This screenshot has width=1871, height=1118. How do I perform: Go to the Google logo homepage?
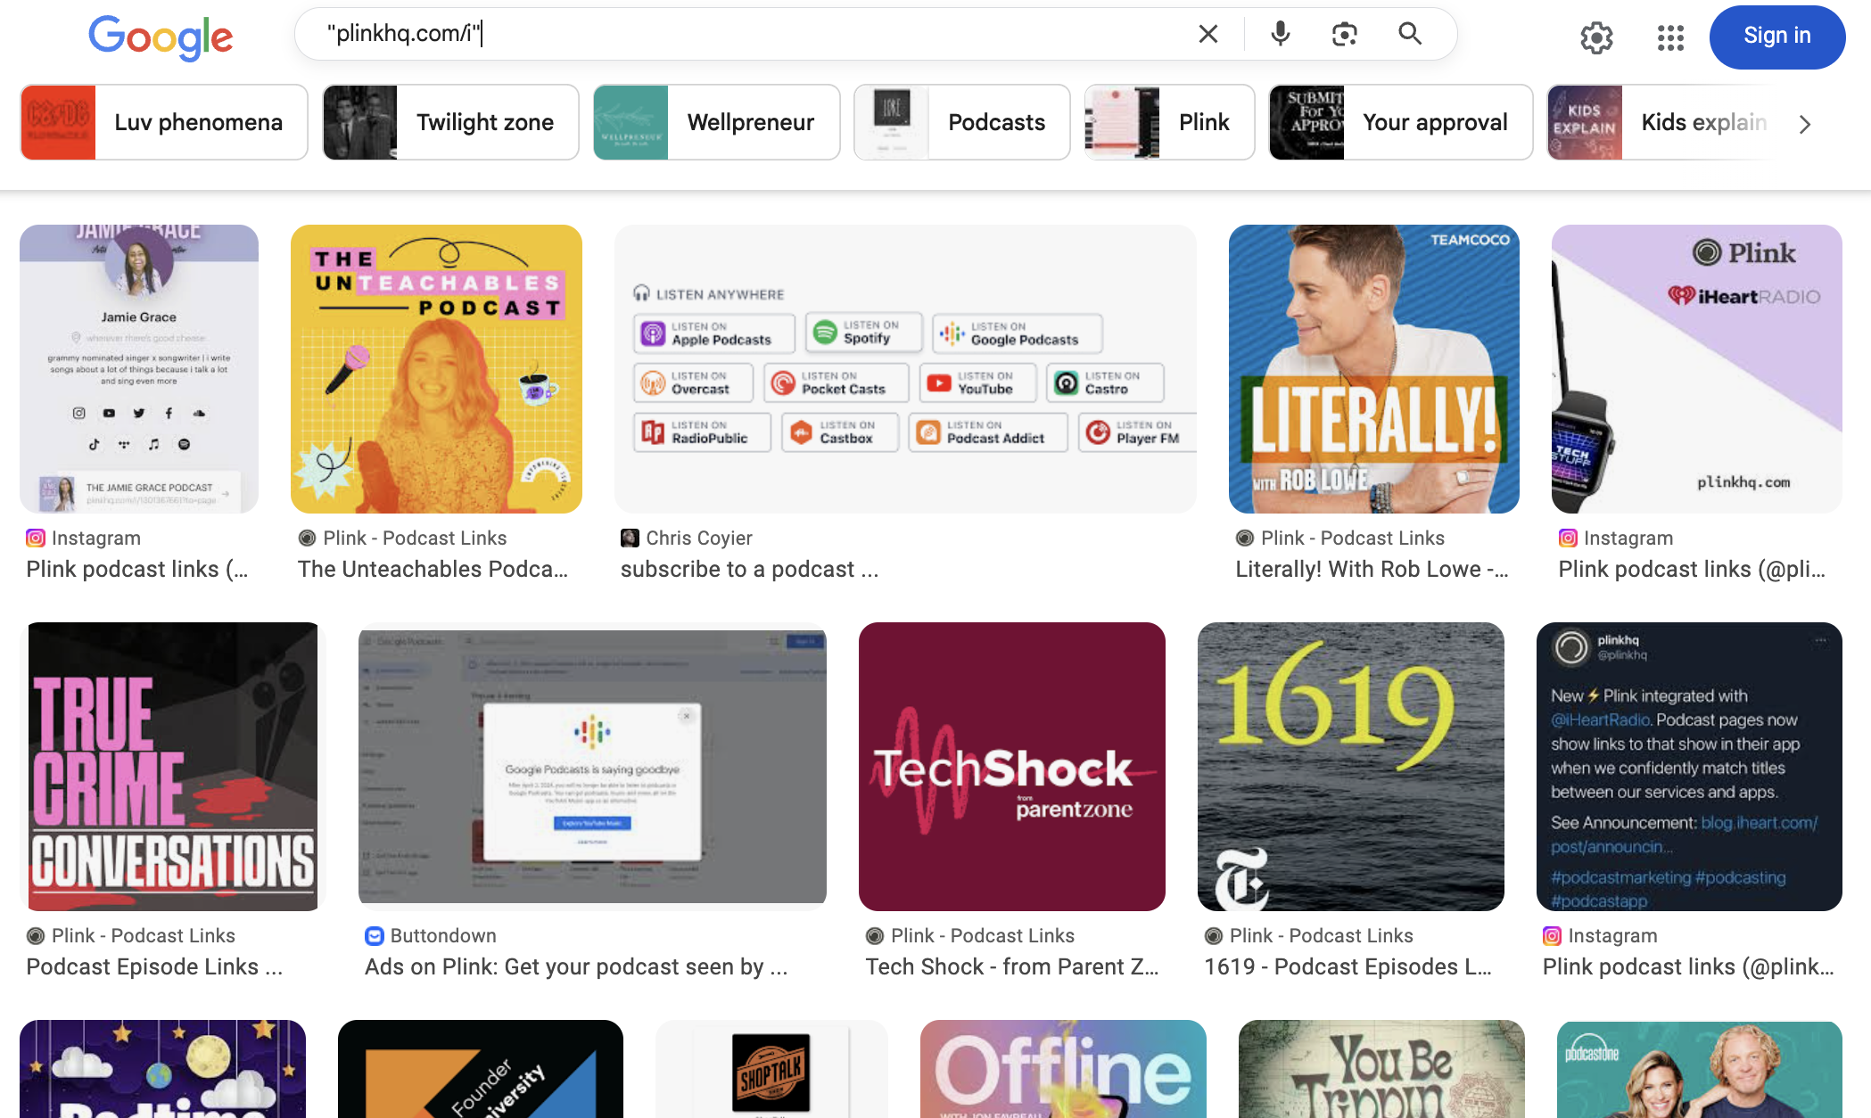[x=161, y=37]
